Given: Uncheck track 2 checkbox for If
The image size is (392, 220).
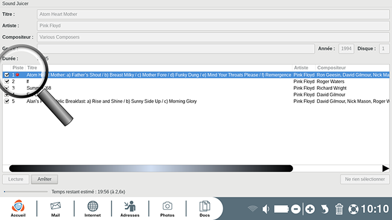Looking at the screenshot, I should [7, 81].
